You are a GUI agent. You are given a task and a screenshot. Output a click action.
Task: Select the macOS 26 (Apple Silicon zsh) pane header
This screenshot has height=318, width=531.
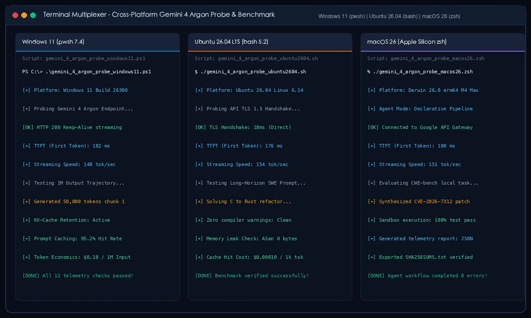click(x=442, y=42)
